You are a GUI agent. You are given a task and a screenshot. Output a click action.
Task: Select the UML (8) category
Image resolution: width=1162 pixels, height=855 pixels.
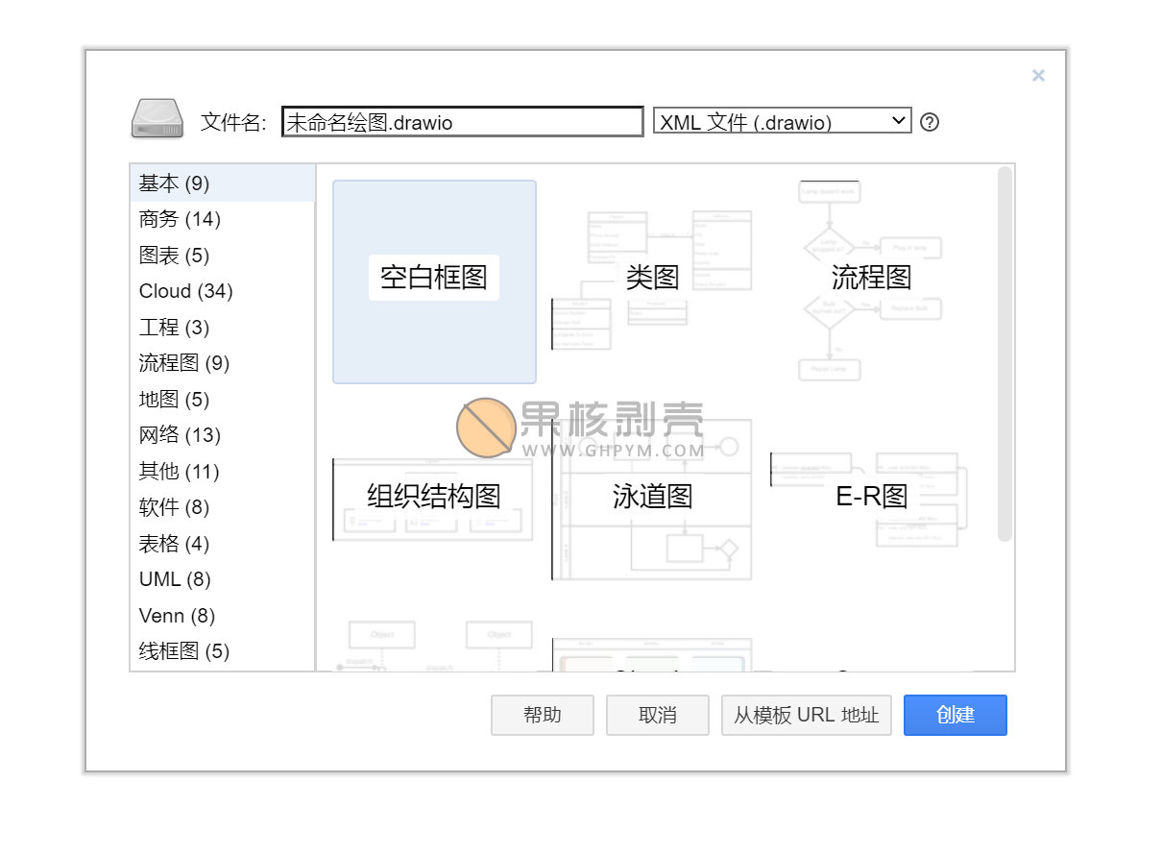(x=223, y=579)
